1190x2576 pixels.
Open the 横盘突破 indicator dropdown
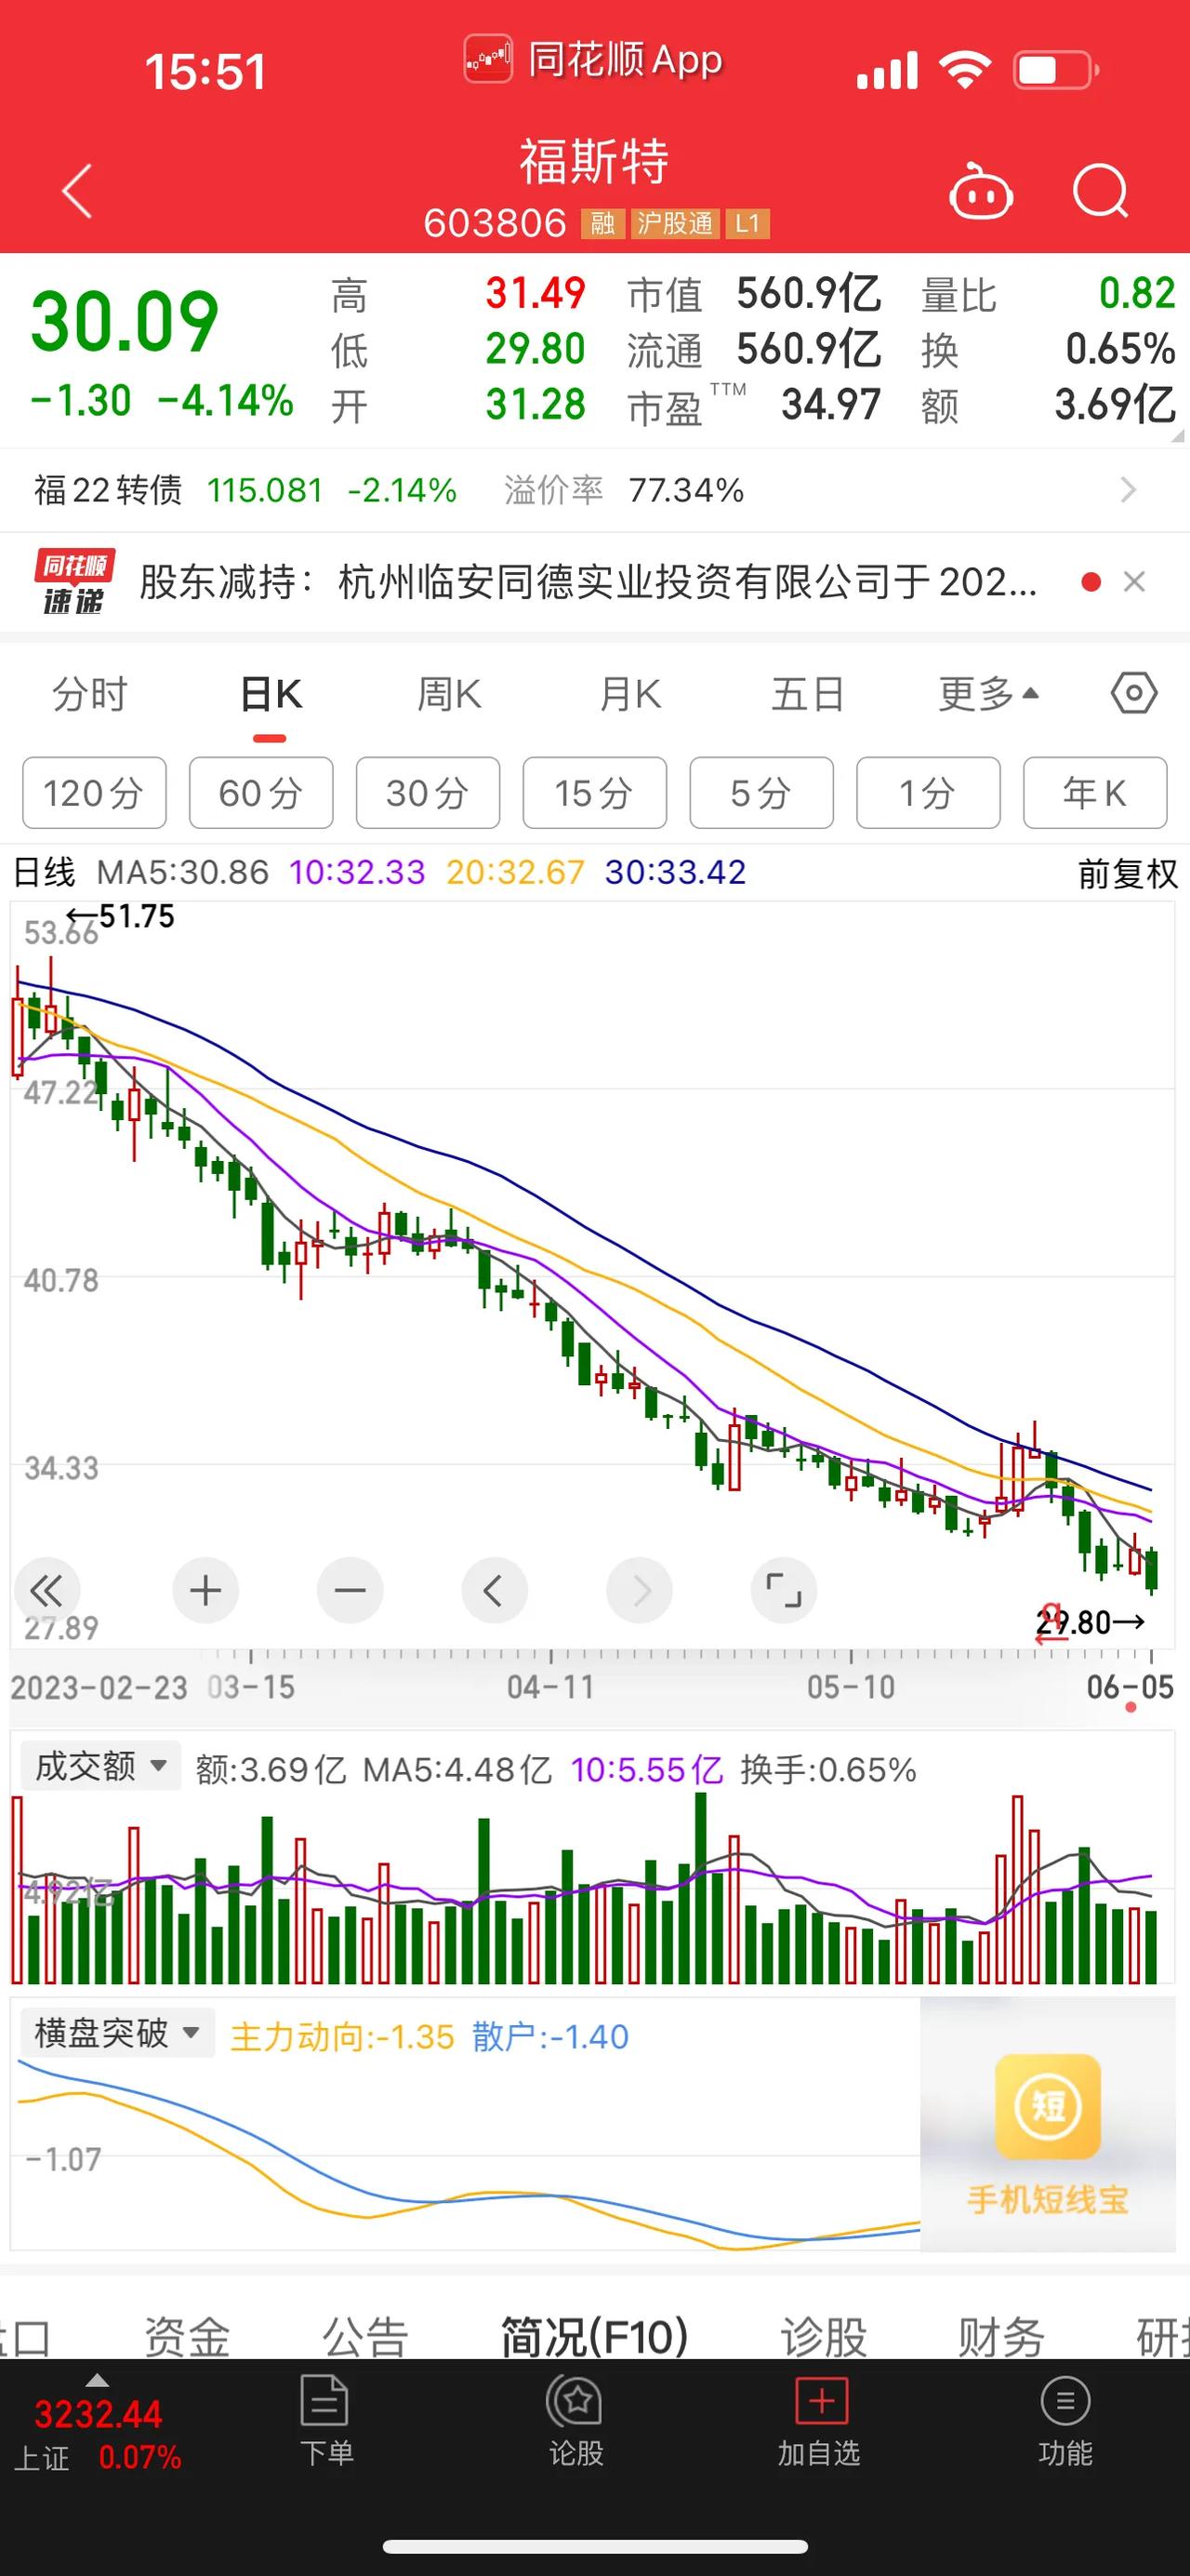click(x=118, y=2033)
